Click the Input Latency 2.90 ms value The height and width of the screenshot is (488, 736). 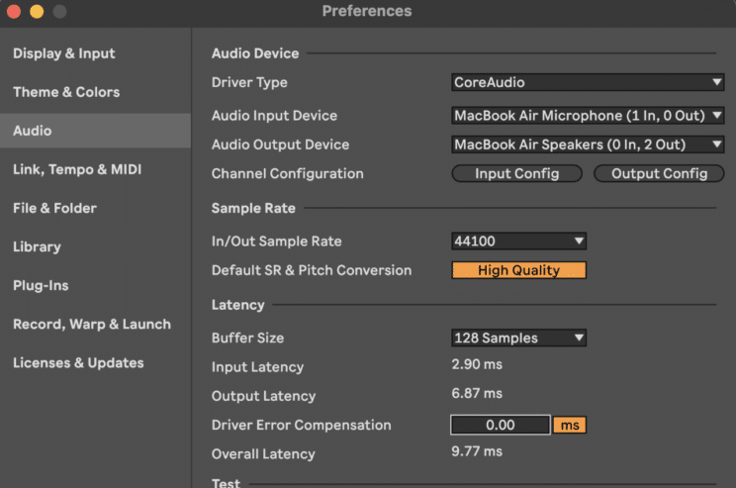coord(477,364)
